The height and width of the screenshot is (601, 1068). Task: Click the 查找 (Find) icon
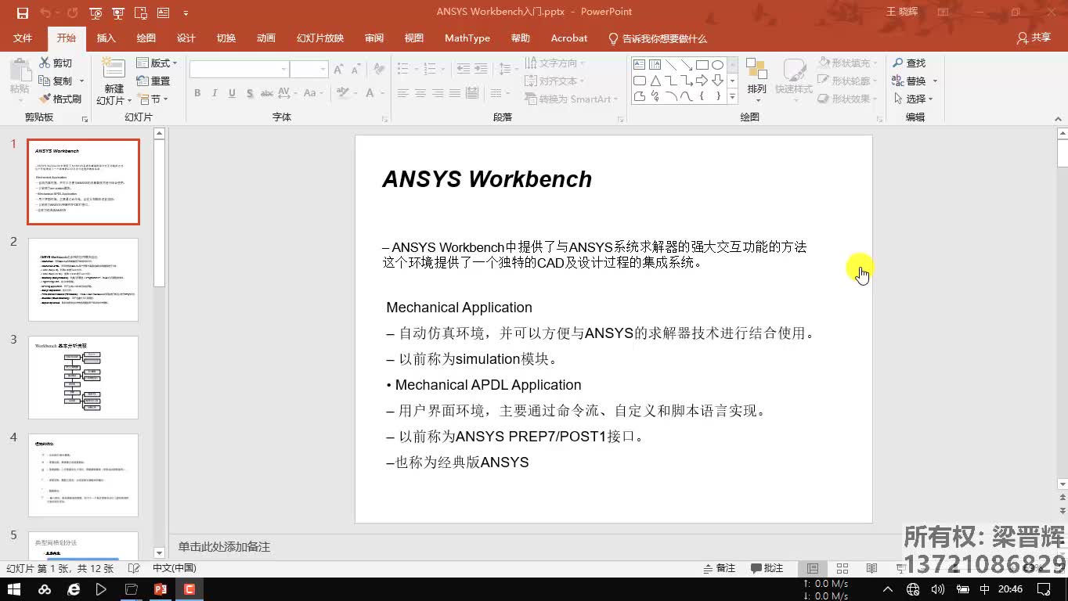[x=911, y=63]
